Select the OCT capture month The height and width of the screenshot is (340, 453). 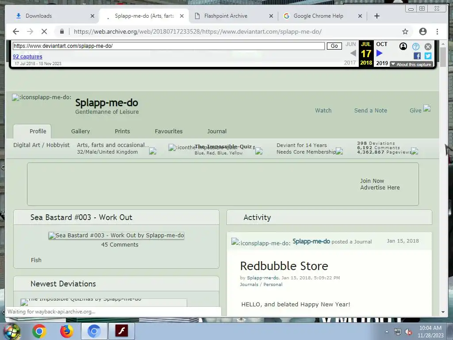tap(381, 44)
